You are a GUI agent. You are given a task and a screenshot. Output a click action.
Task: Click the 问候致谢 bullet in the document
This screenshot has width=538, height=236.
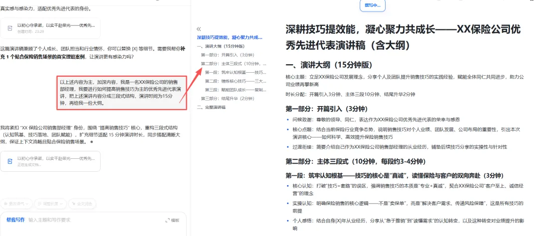click(376, 119)
